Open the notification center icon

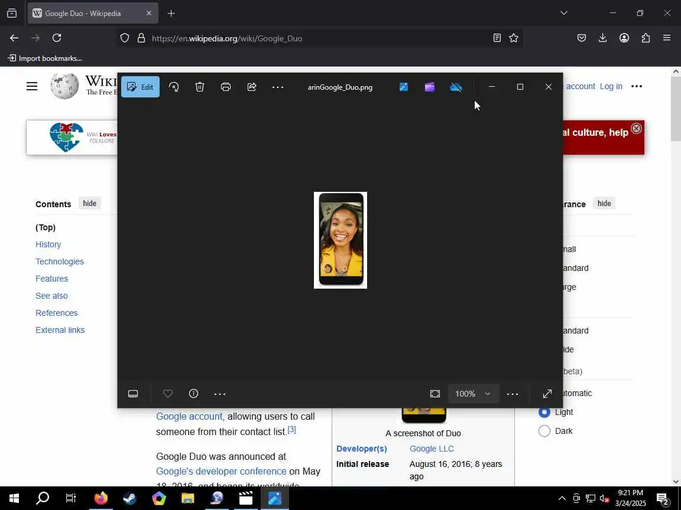(x=663, y=499)
